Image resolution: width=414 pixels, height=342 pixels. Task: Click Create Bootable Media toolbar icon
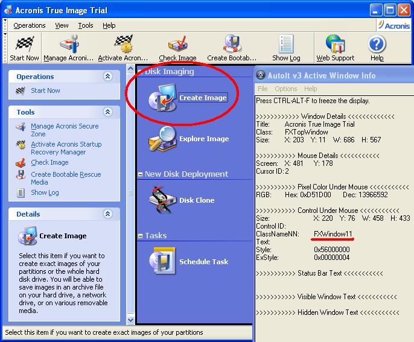coord(232,44)
